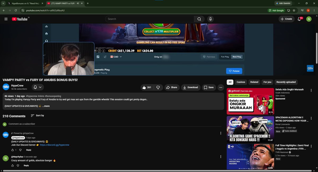Viewport: 318px width, 172px height.
Task: Select the Related filter chip
Action: 254,82
